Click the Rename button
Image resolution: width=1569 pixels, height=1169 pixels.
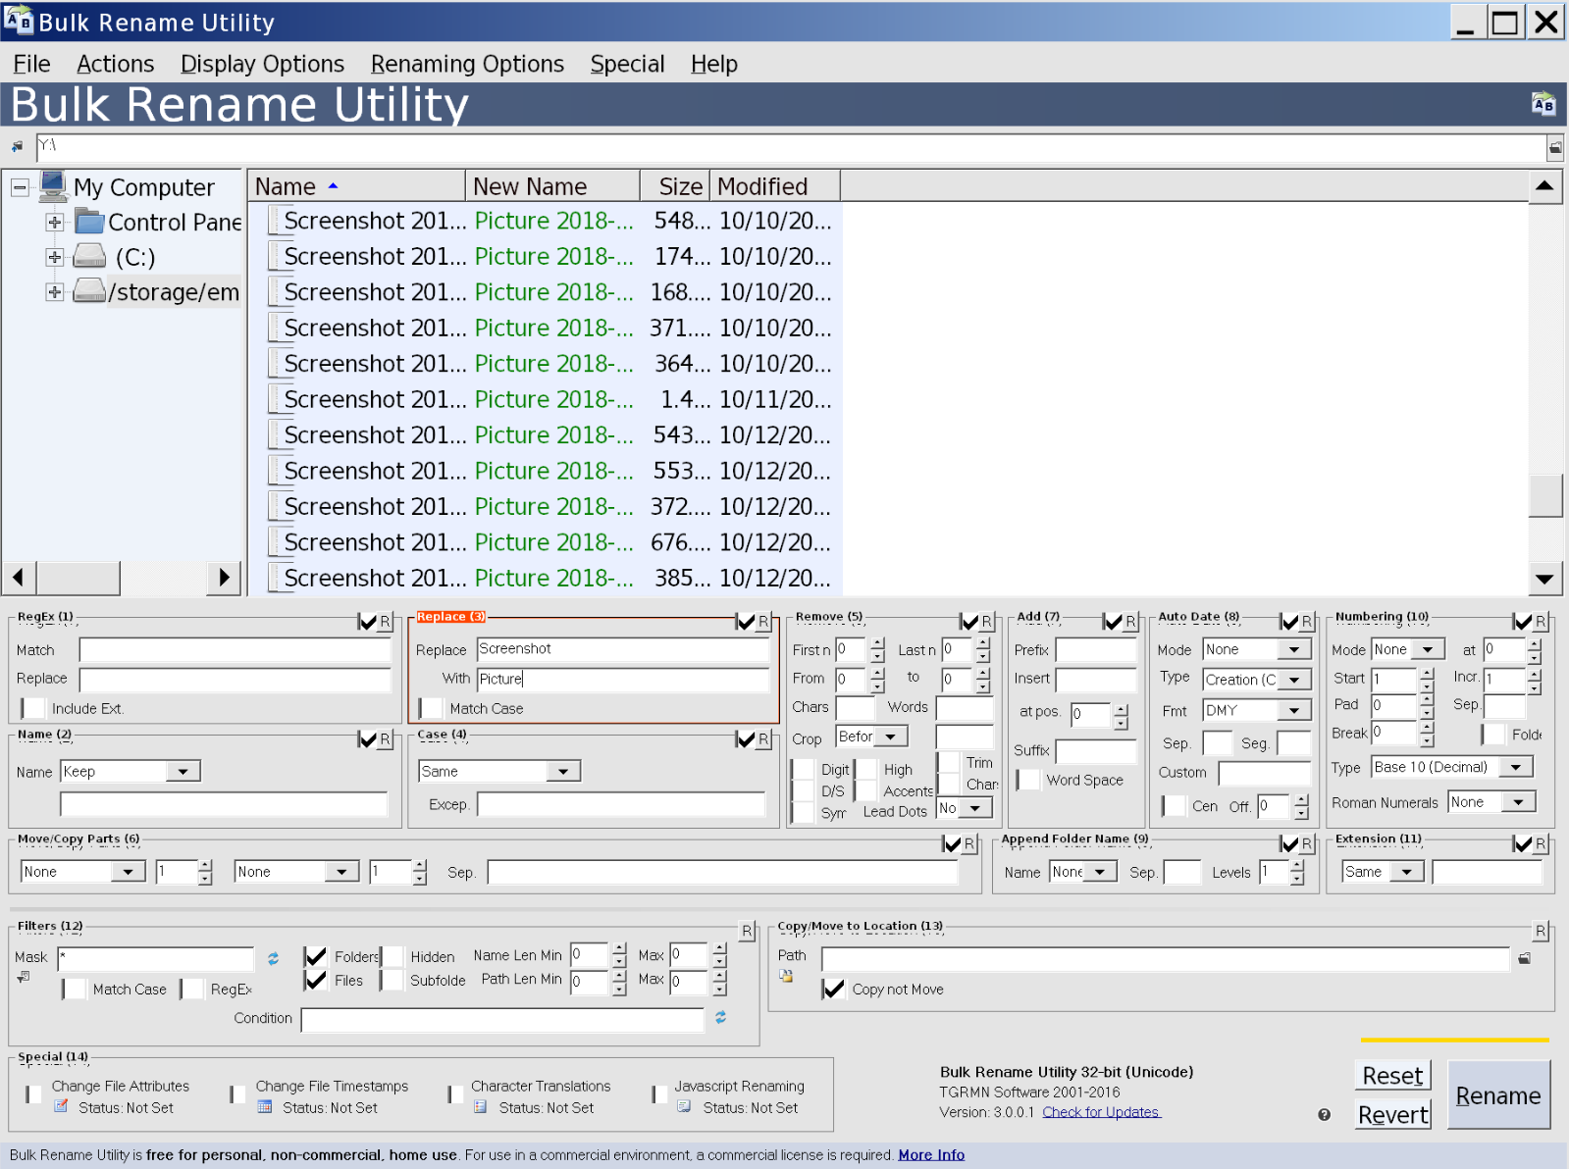pos(1498,1095)
